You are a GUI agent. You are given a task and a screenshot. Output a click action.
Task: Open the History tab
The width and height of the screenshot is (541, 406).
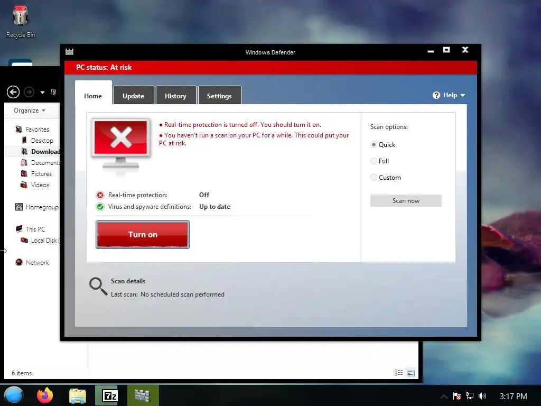(x=175, y=96)
